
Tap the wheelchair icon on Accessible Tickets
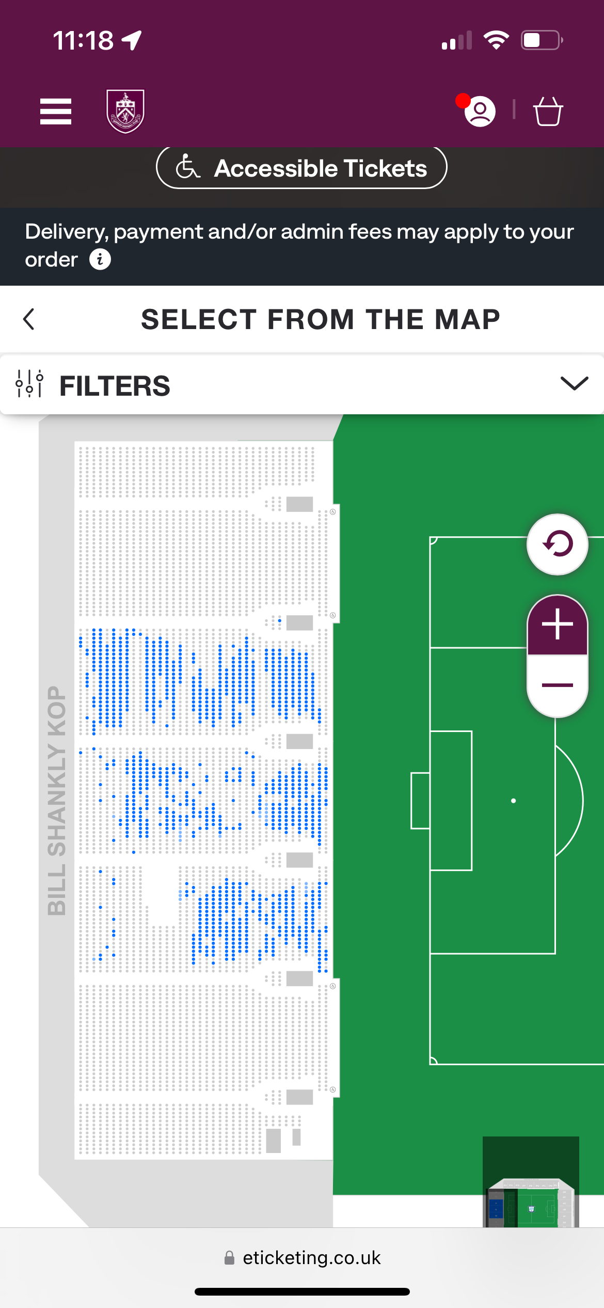187,167
